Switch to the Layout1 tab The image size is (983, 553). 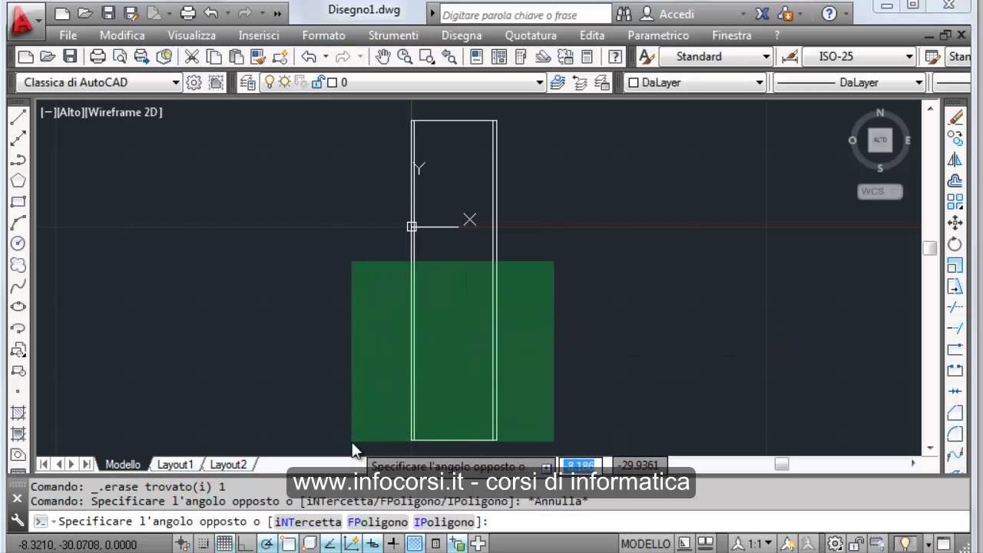175,464
